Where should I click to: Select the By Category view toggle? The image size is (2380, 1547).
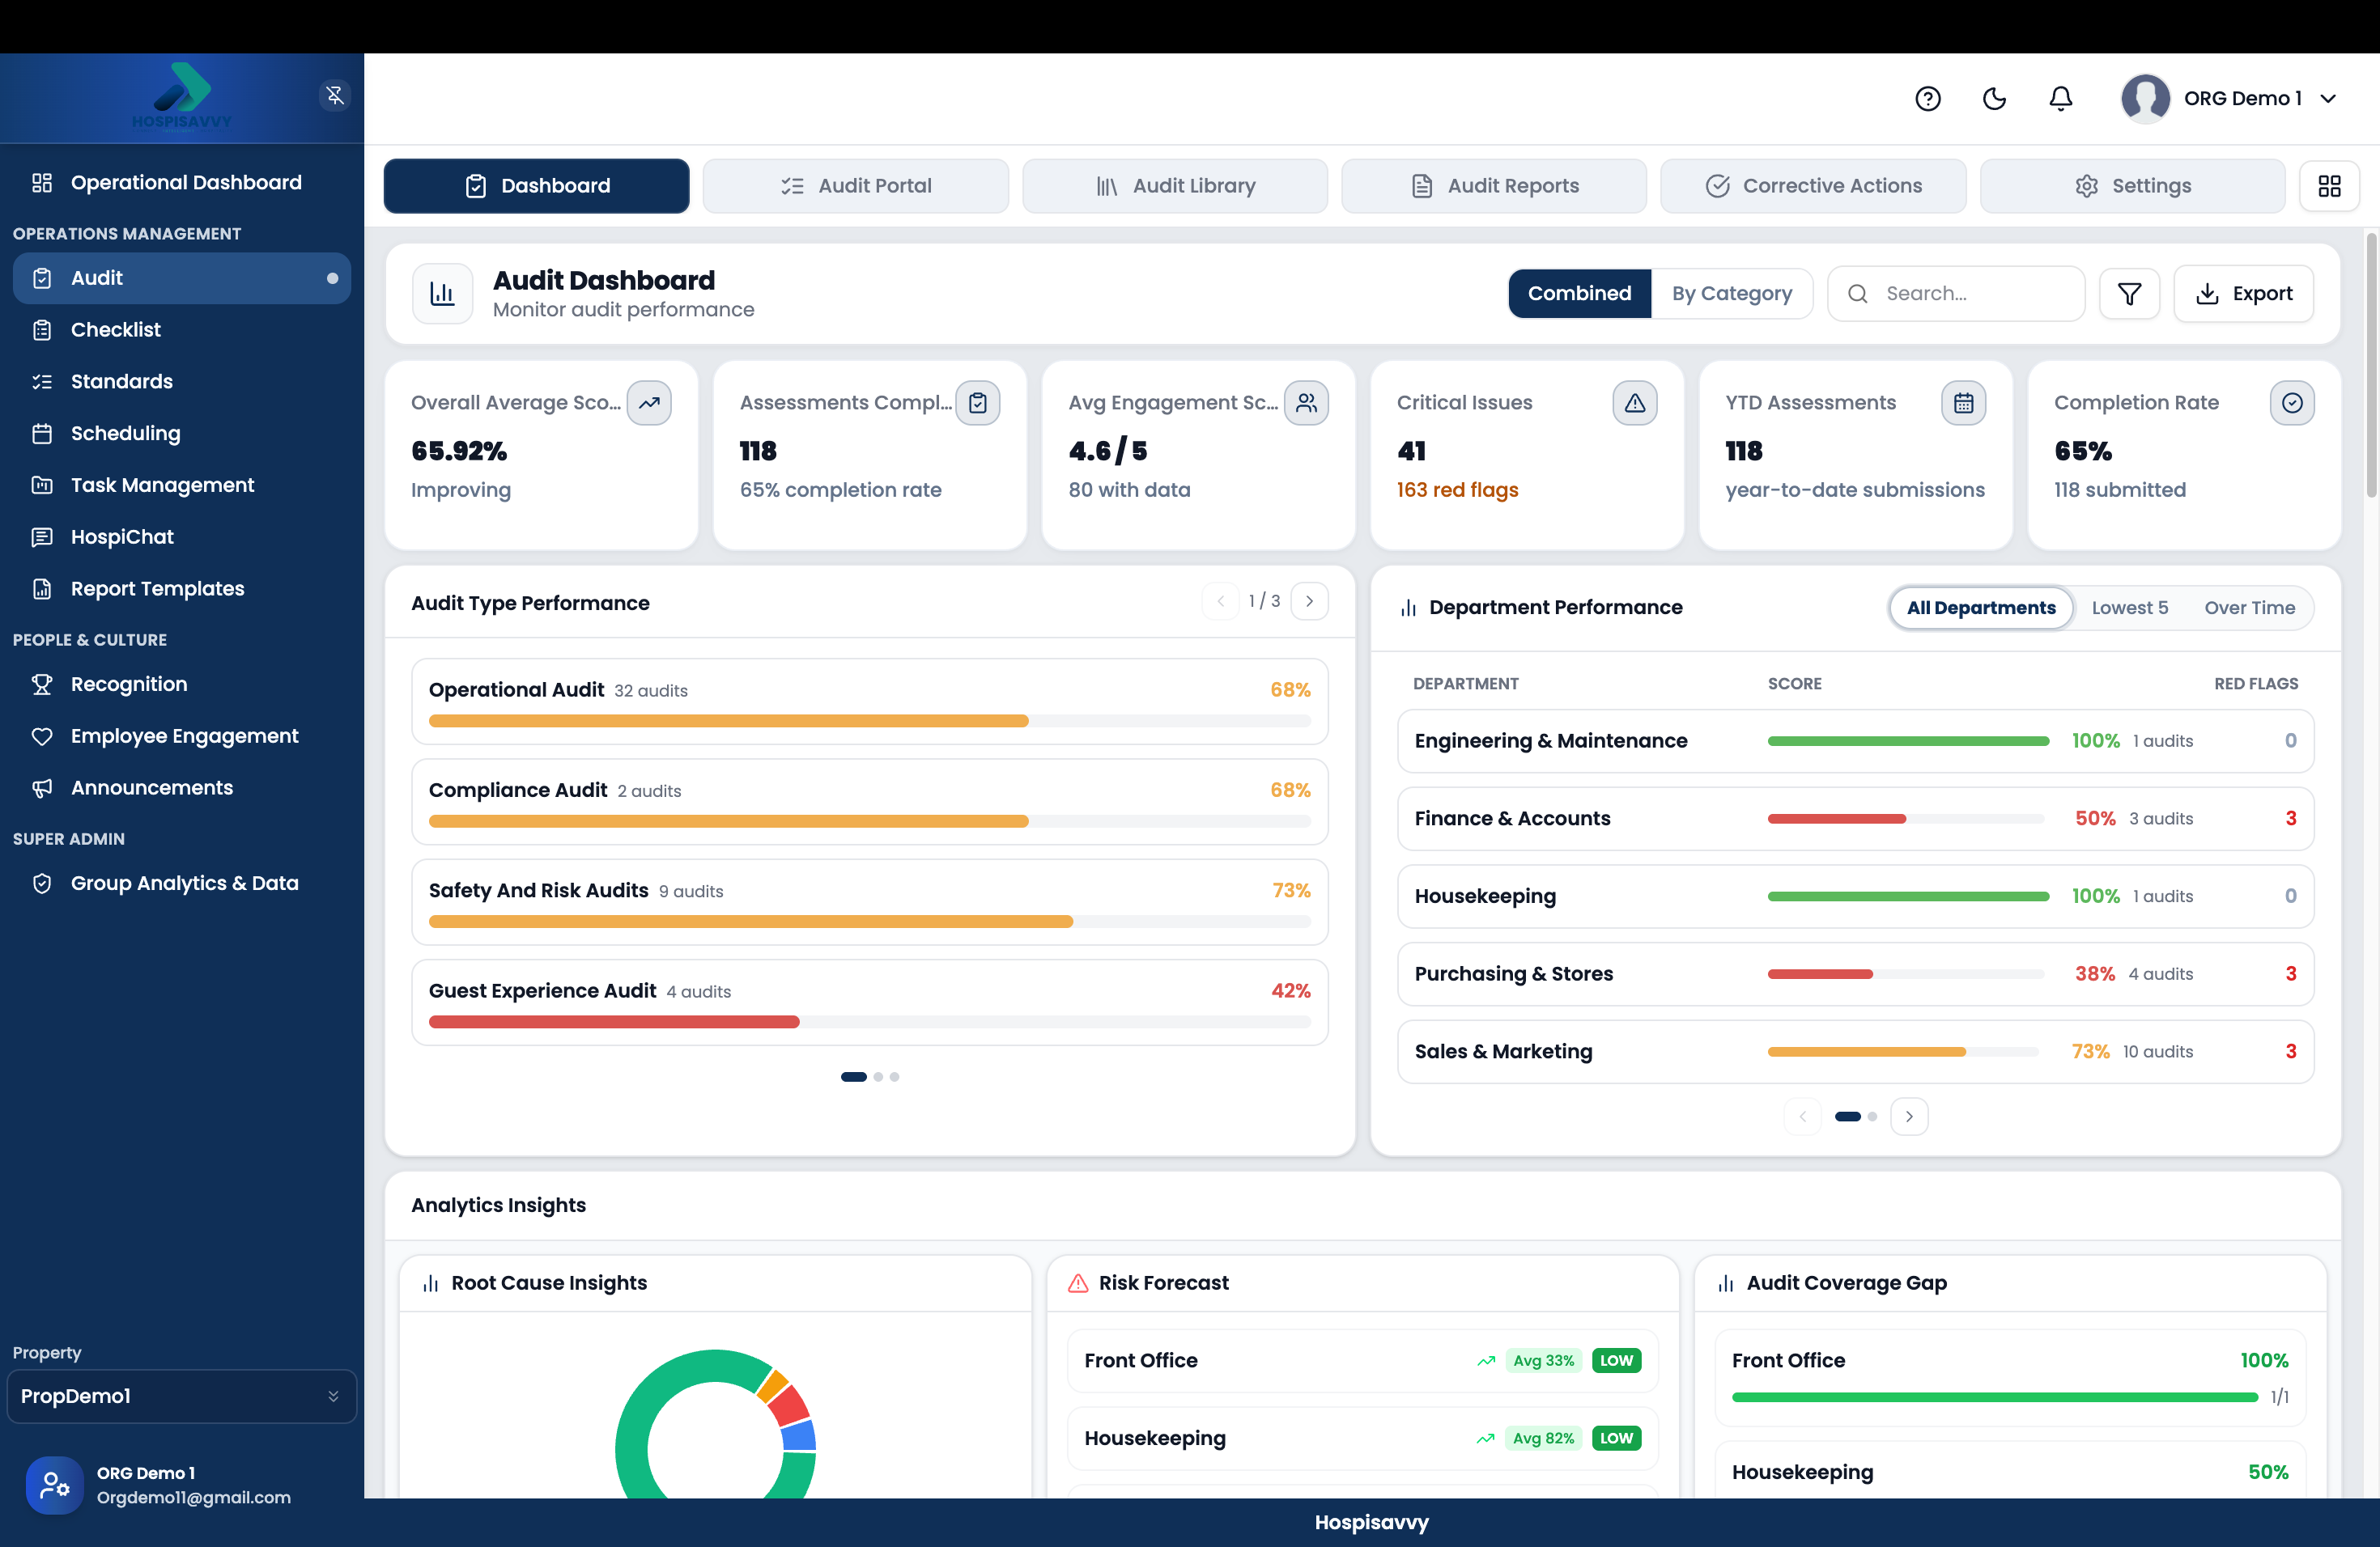tap(1732, 294)
